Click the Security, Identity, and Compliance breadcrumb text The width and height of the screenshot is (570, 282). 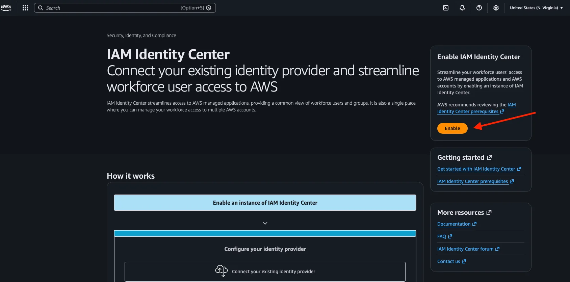point(141,35)
